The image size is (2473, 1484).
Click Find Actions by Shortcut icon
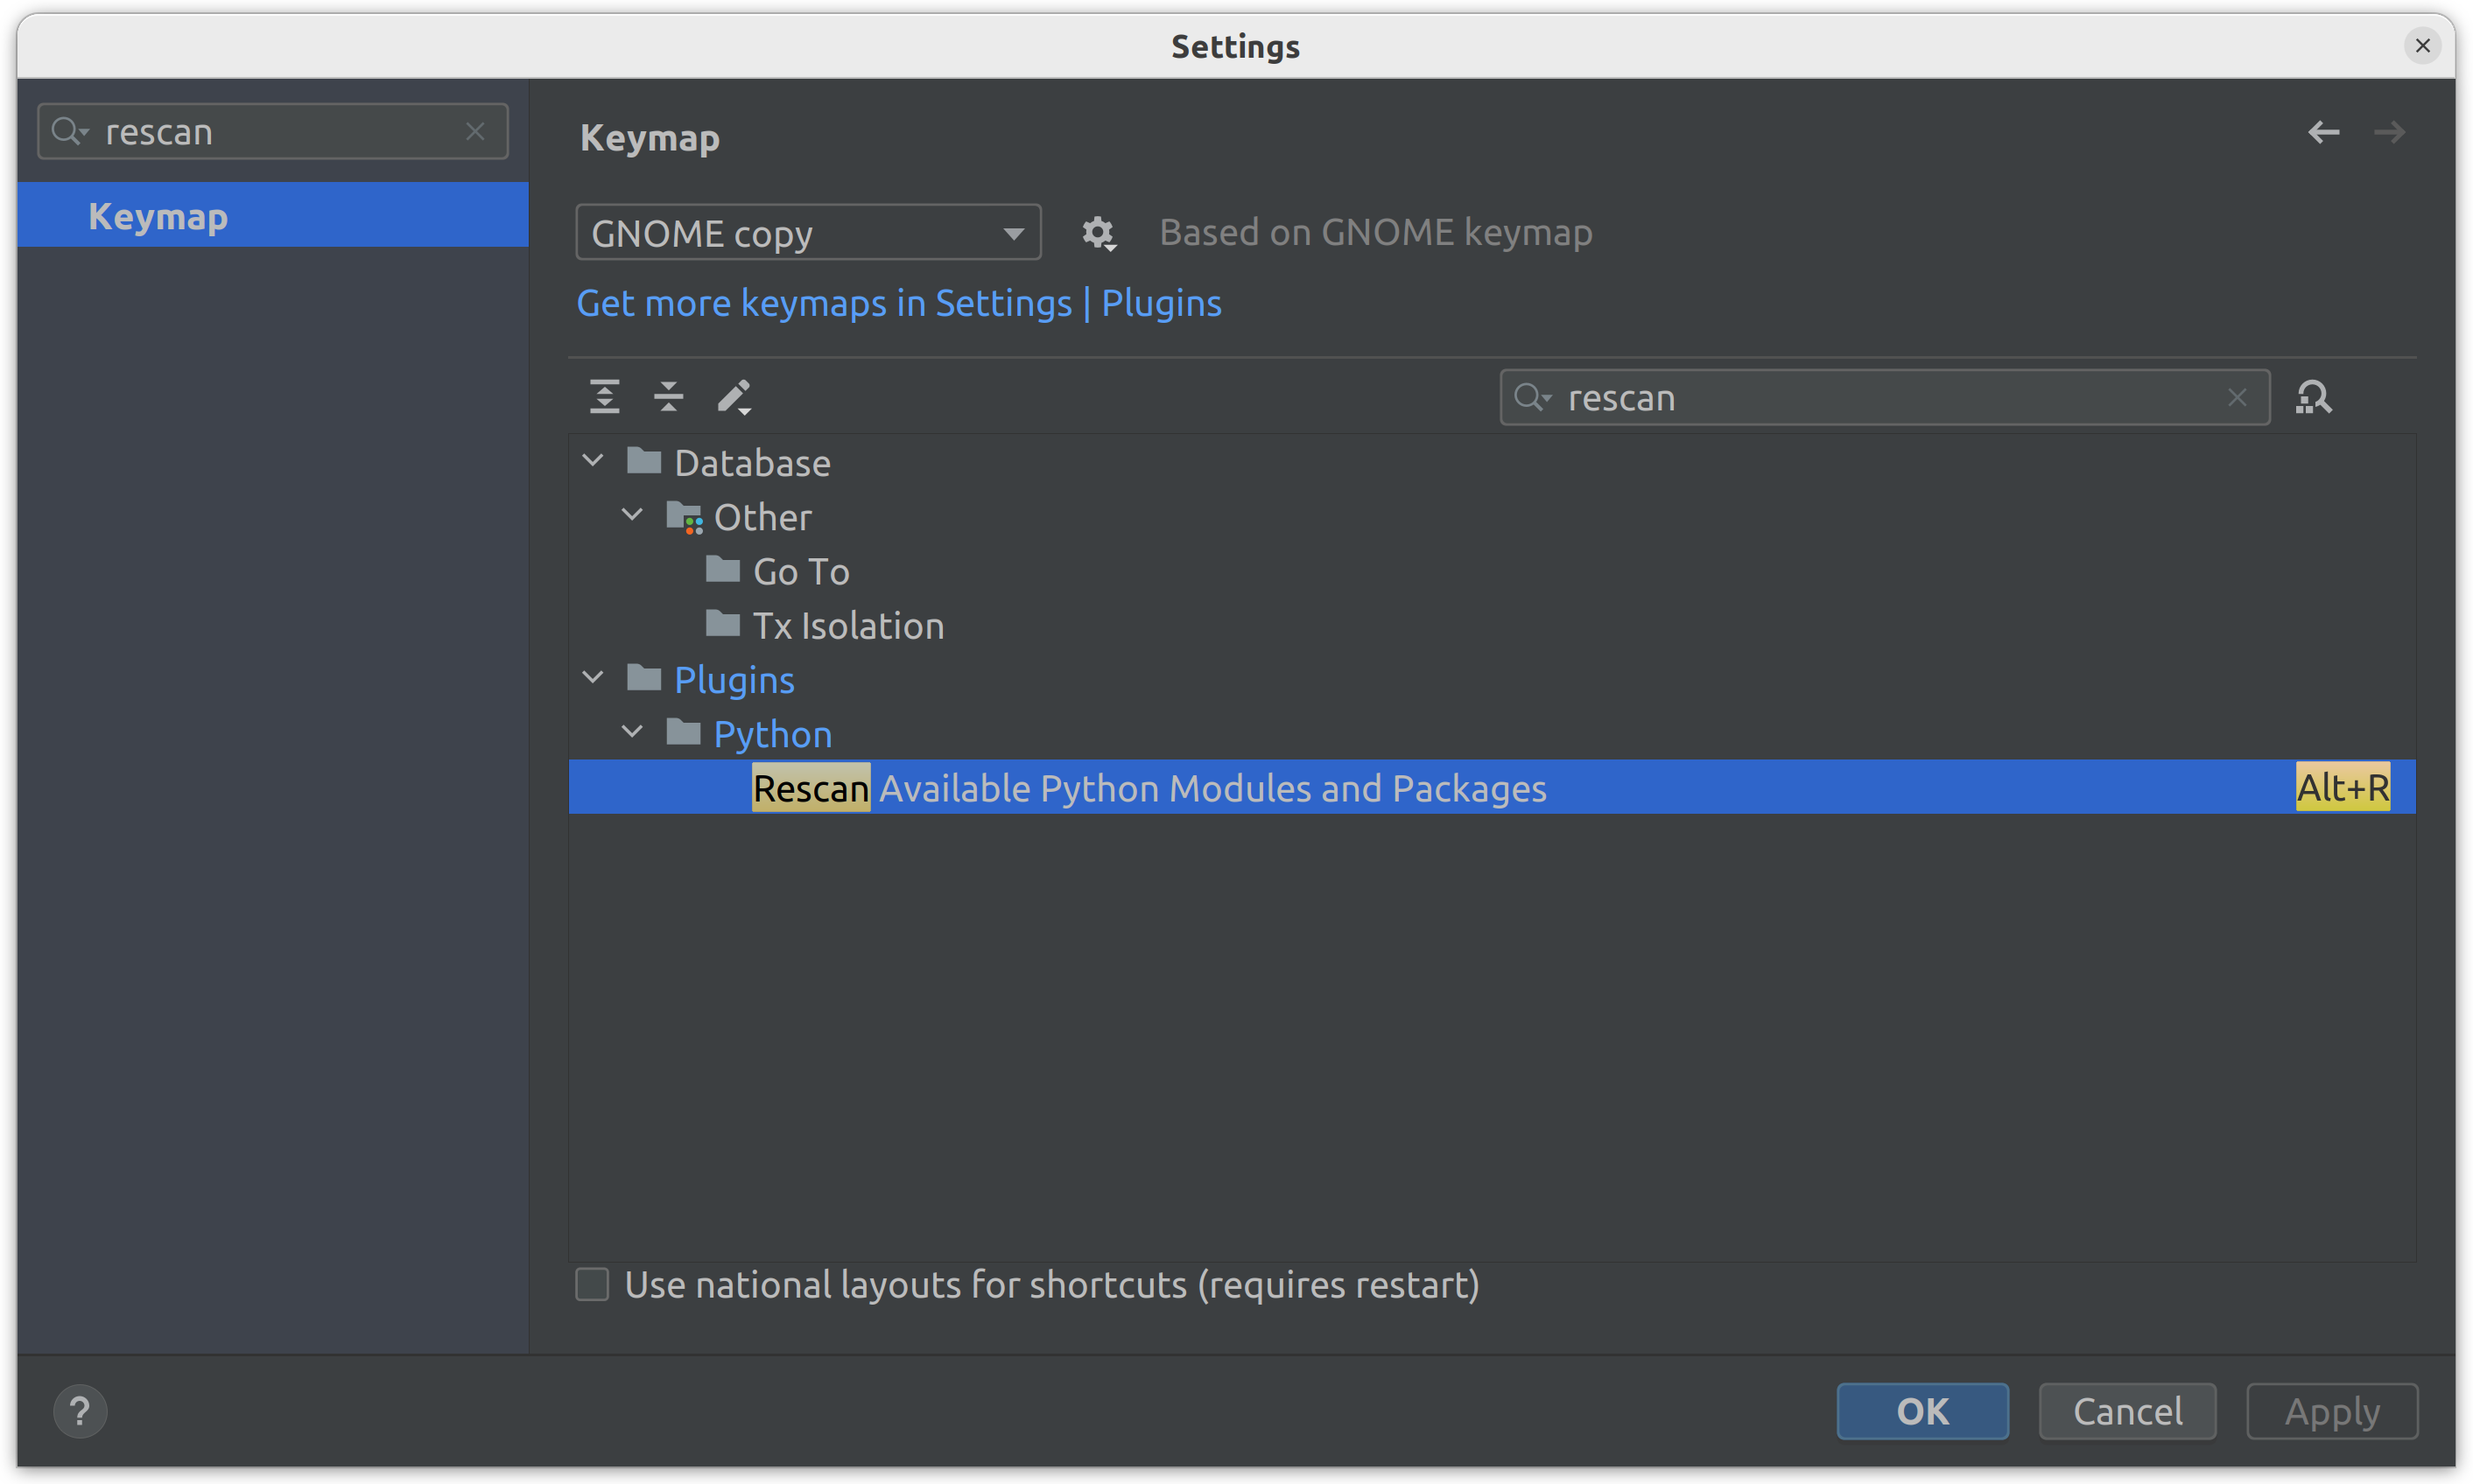tap(2313, 397)
